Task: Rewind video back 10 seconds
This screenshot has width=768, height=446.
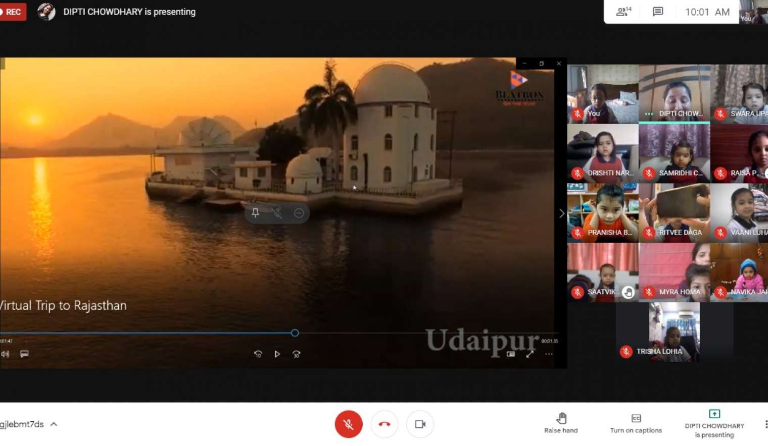Action: tap(258, 354)
